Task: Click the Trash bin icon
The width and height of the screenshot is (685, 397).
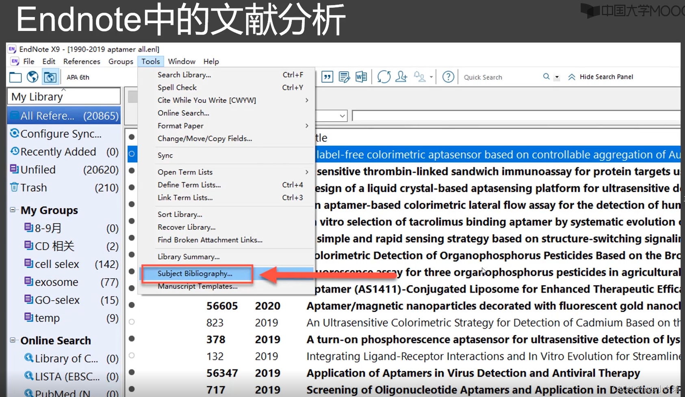Action: pyautogui.click(x=14, y=187)
